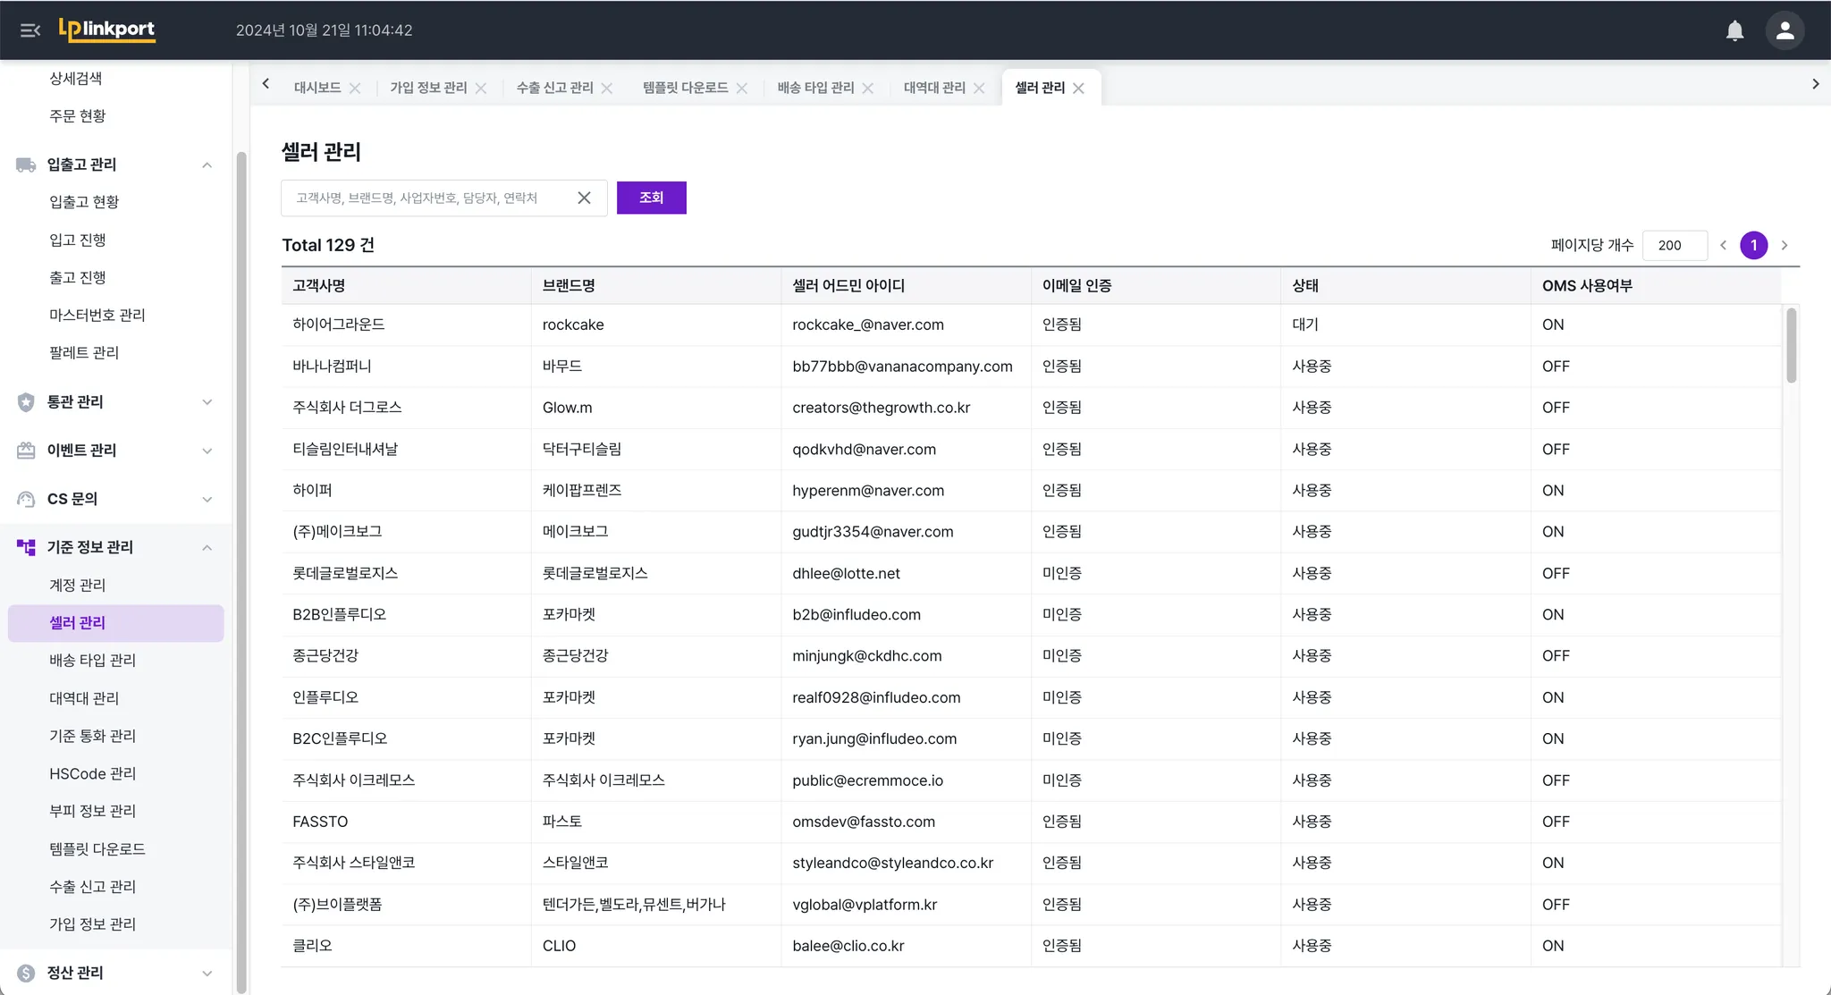1831x995 pixels.
Task: Clear the search field with X icon
Action: (584, 198)
